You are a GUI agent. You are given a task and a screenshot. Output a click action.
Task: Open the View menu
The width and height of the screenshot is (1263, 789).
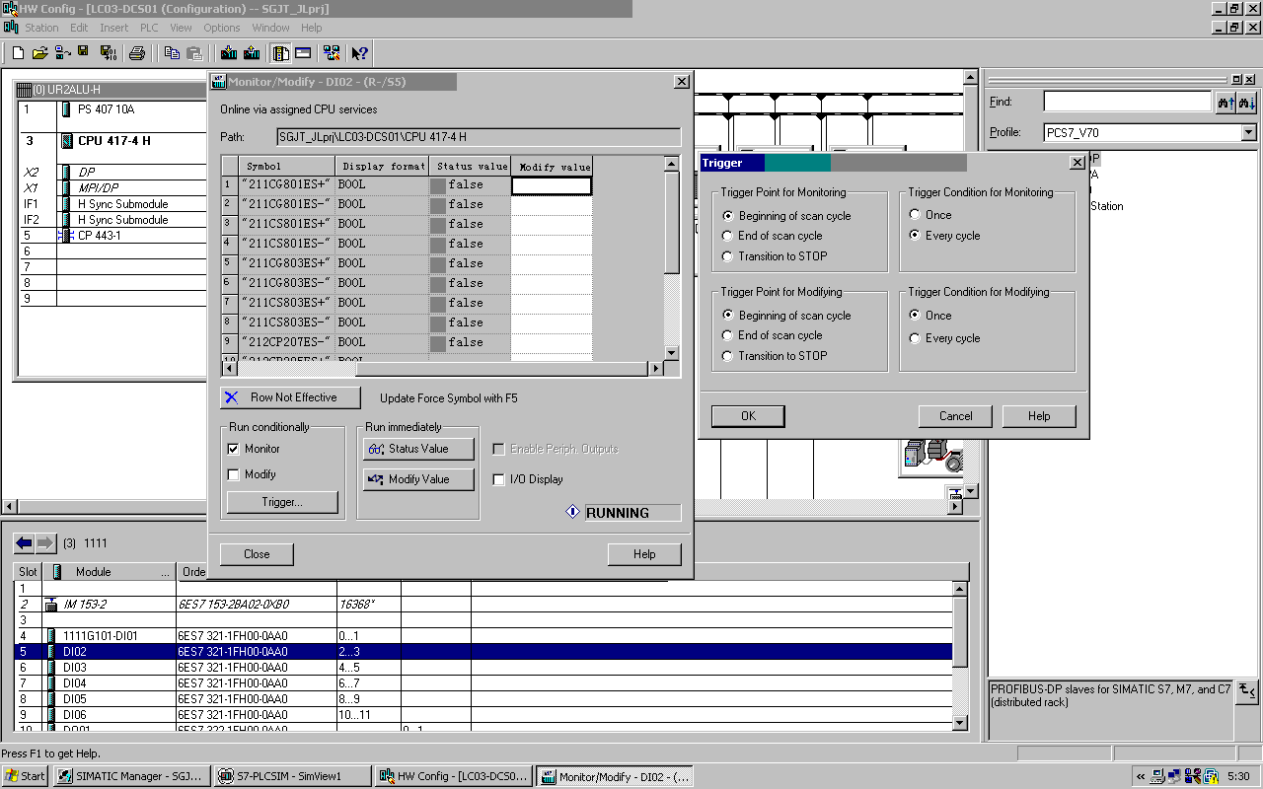click(181, 28)
